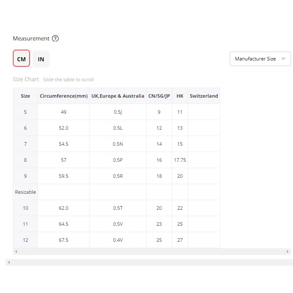This screenshot has width=293, height=293.
Task: Click the table's left scroll arrow
Action: (16, 251)
